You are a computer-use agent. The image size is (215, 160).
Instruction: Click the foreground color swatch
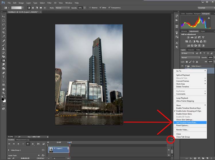[3, 99]
